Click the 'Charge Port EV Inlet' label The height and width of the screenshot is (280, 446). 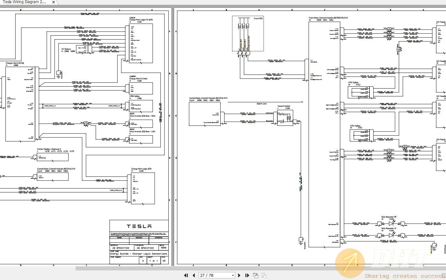pos(138,79)
